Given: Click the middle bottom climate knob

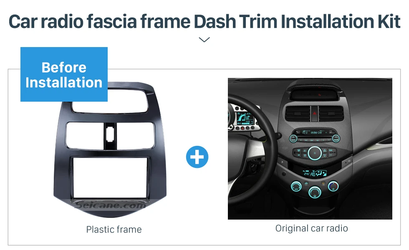Looking at the screenshot, I should coord(315,192).
